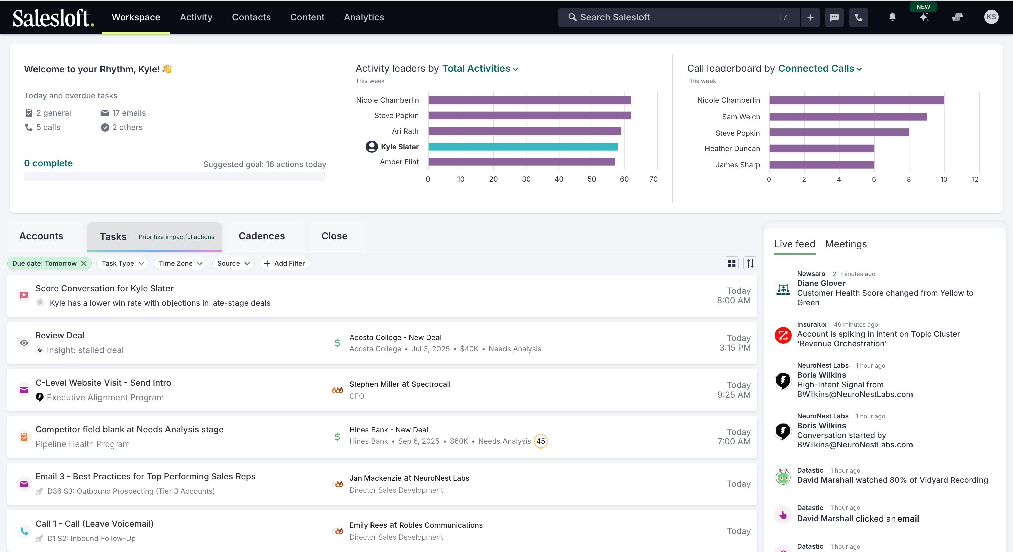Click the phone icon on Call 1 task
Image resolution: width=1013 pixels, height=552 pixels.
pyautogui.click(x=24, y=531)
